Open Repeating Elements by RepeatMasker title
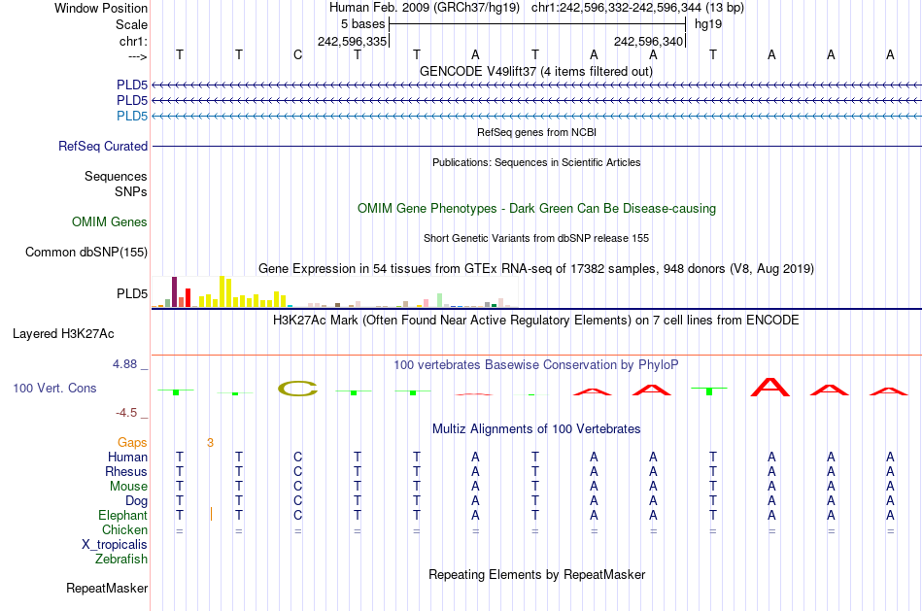Viewport: 923px width, 611px height. click(x=536, y=574)
